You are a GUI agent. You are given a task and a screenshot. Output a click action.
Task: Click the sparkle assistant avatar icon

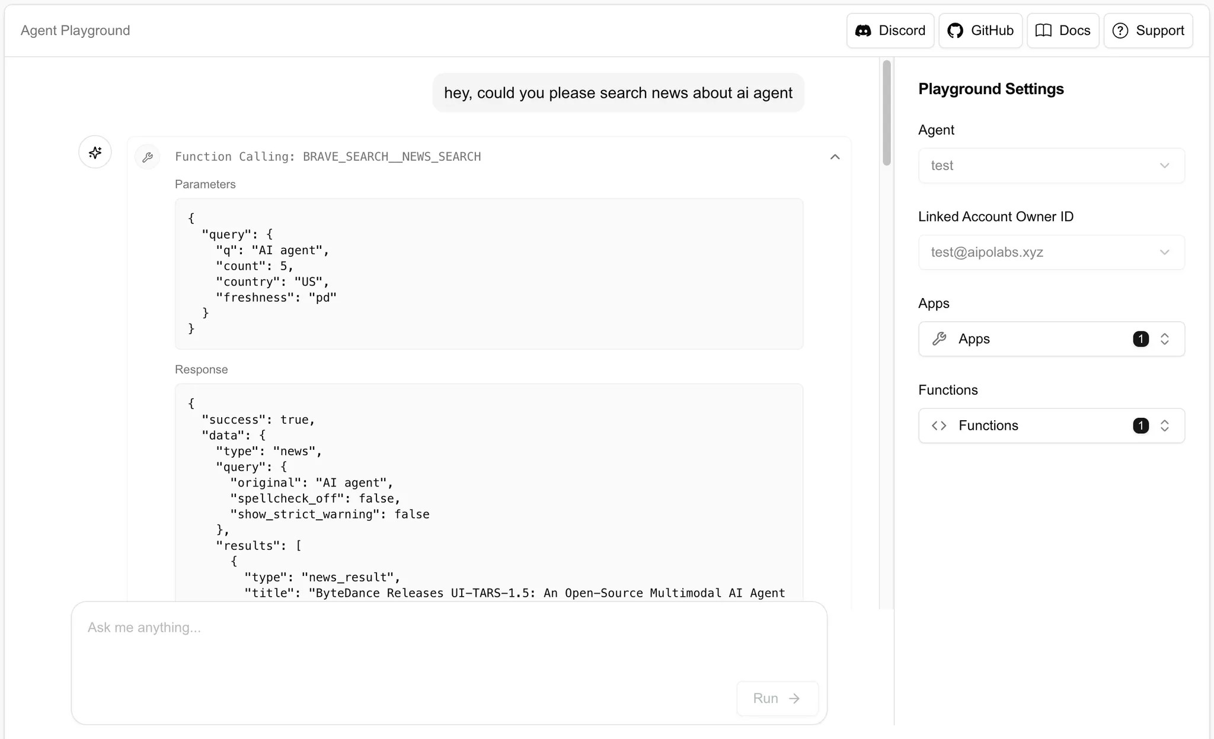pyautogui.click(x=95, y=152)
